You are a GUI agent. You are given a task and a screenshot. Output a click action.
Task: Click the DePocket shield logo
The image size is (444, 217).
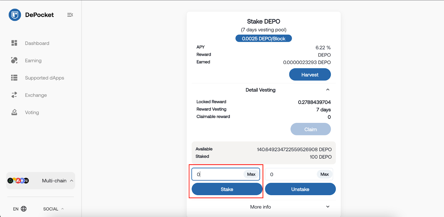[15, 15]
